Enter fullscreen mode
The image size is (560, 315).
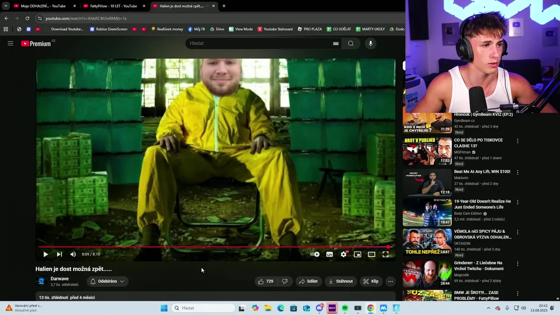(x=385, y=254)
